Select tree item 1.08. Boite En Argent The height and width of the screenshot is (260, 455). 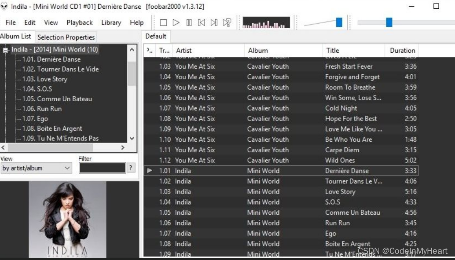point(52,128)
